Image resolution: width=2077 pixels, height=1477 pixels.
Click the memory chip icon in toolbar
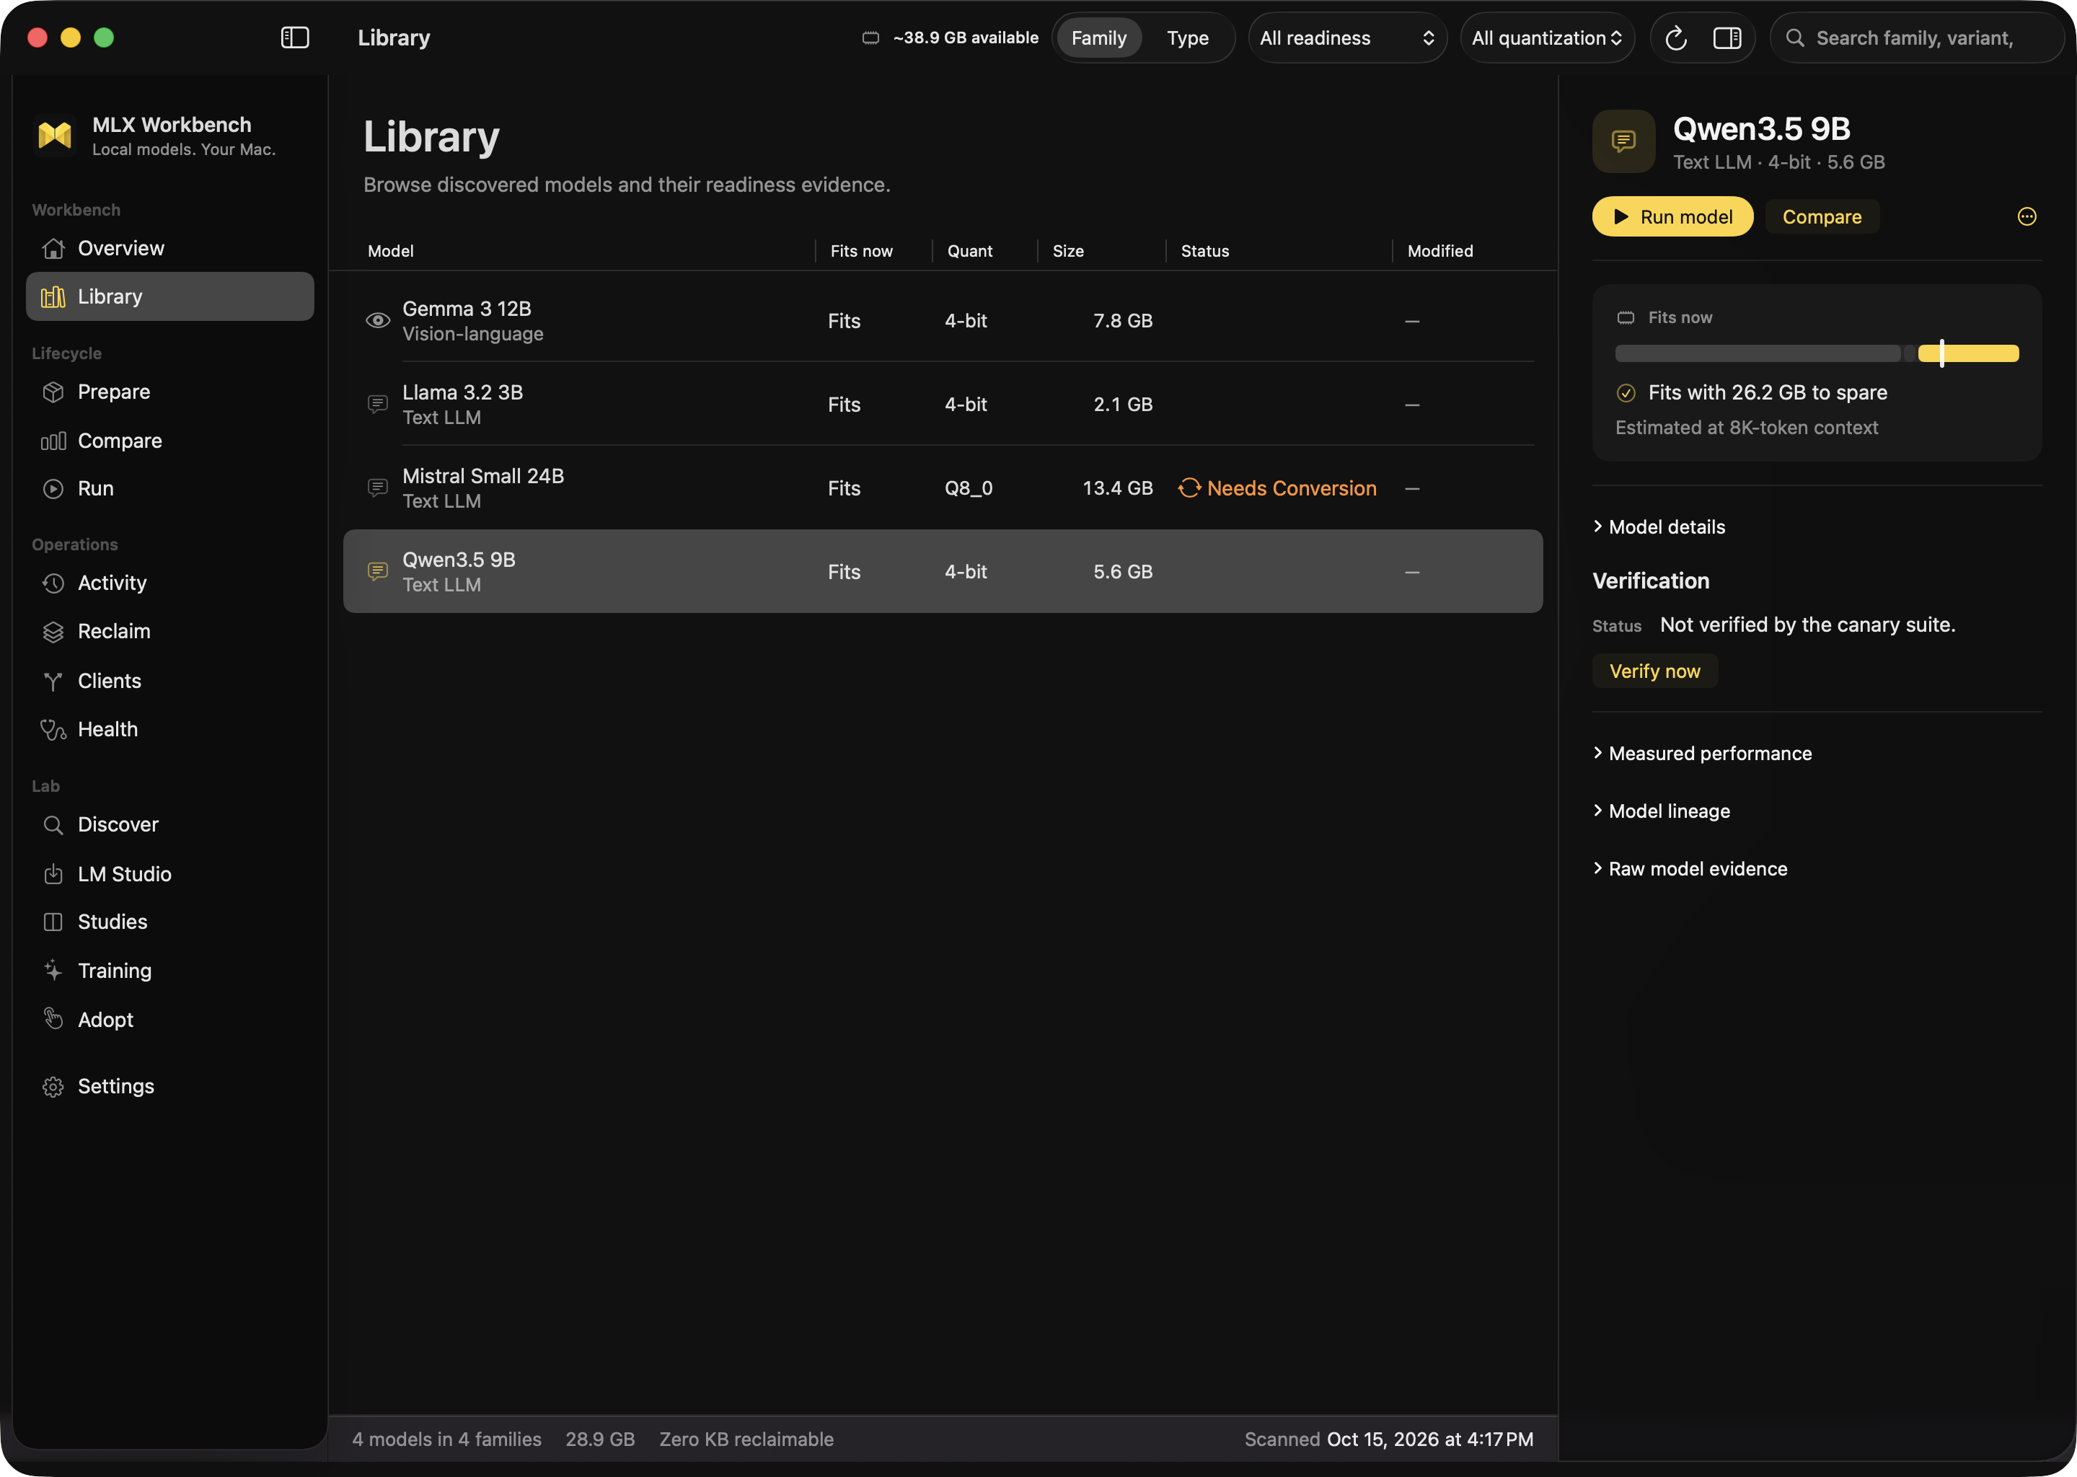coord(870,38)
